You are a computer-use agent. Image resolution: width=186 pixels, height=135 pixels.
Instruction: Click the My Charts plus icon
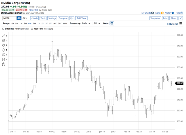point(153,13)
